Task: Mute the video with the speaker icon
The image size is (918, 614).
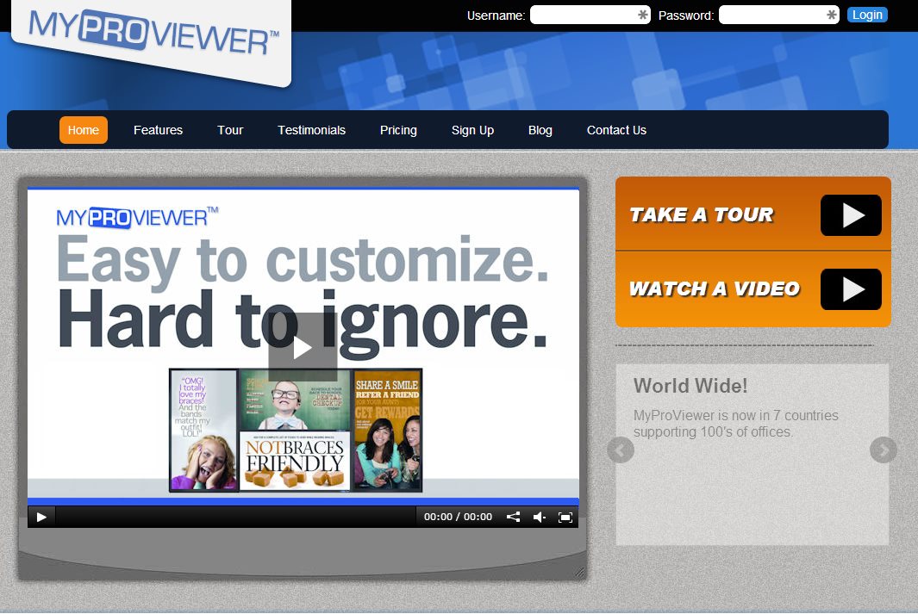Action: 540,517
